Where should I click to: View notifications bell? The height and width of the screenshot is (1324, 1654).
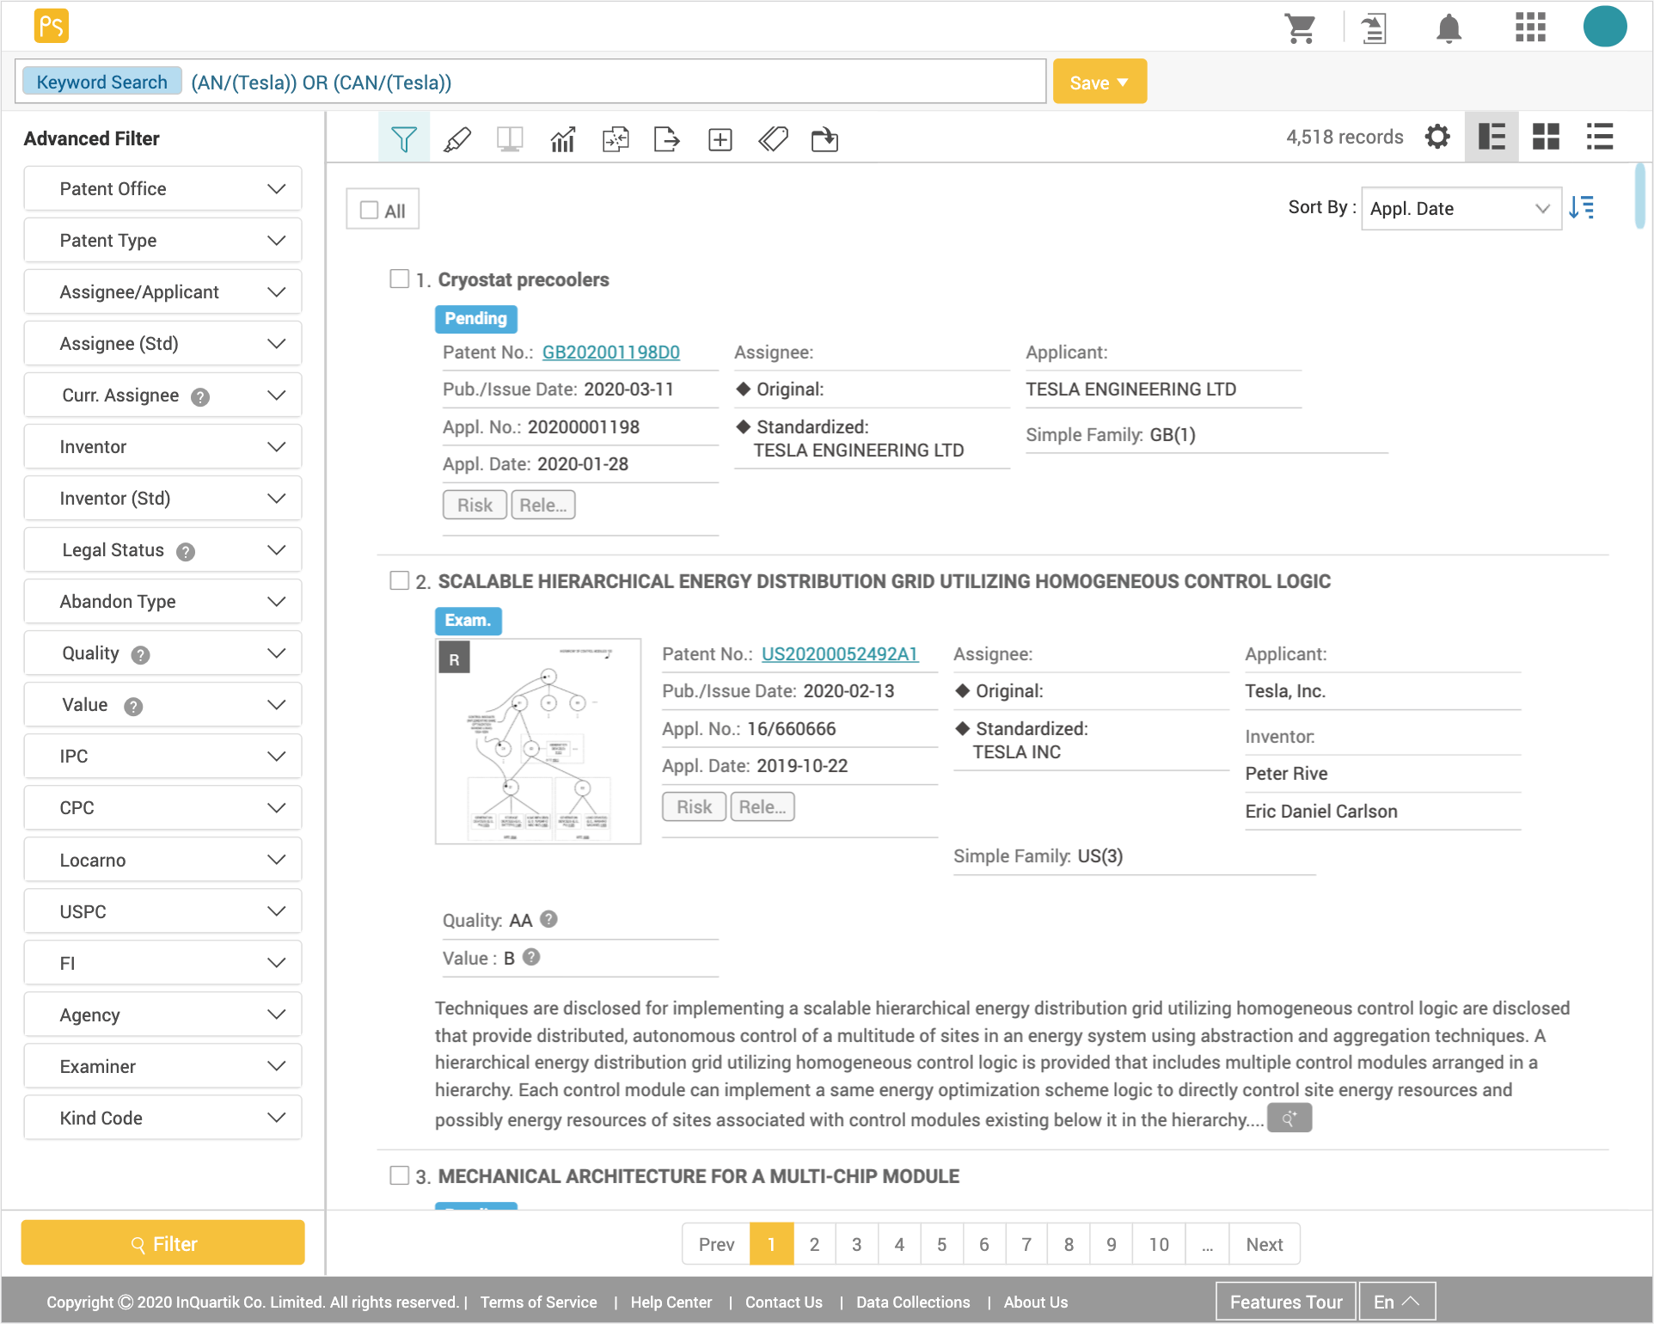(1449, 28)
